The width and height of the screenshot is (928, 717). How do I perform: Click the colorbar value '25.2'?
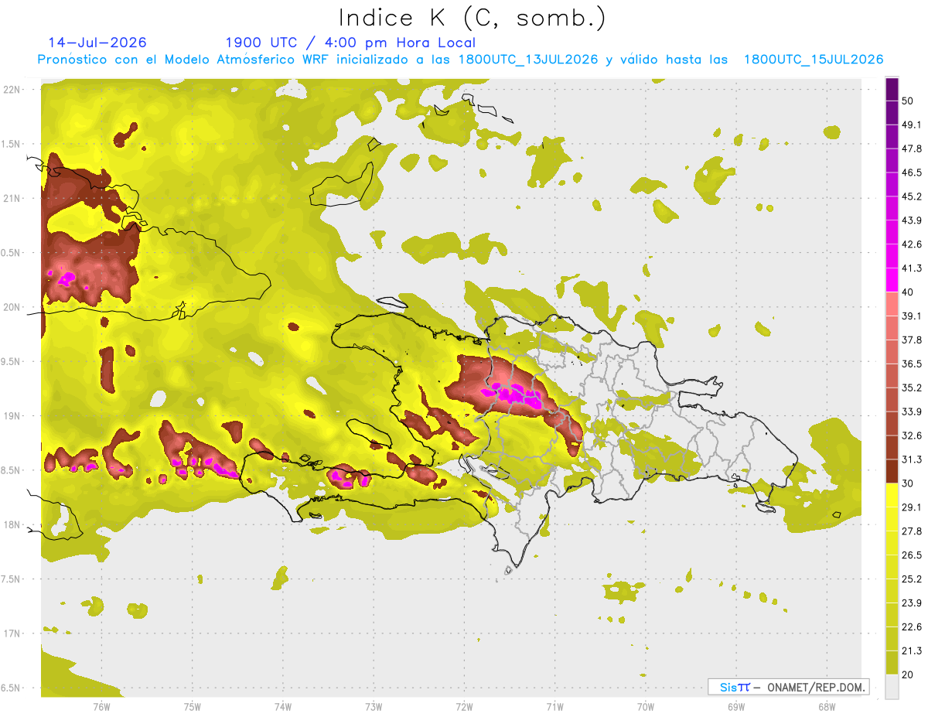912,579
